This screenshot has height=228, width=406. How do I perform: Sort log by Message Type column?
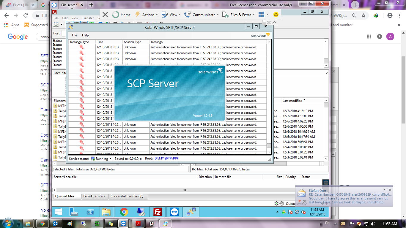[82, 42]
